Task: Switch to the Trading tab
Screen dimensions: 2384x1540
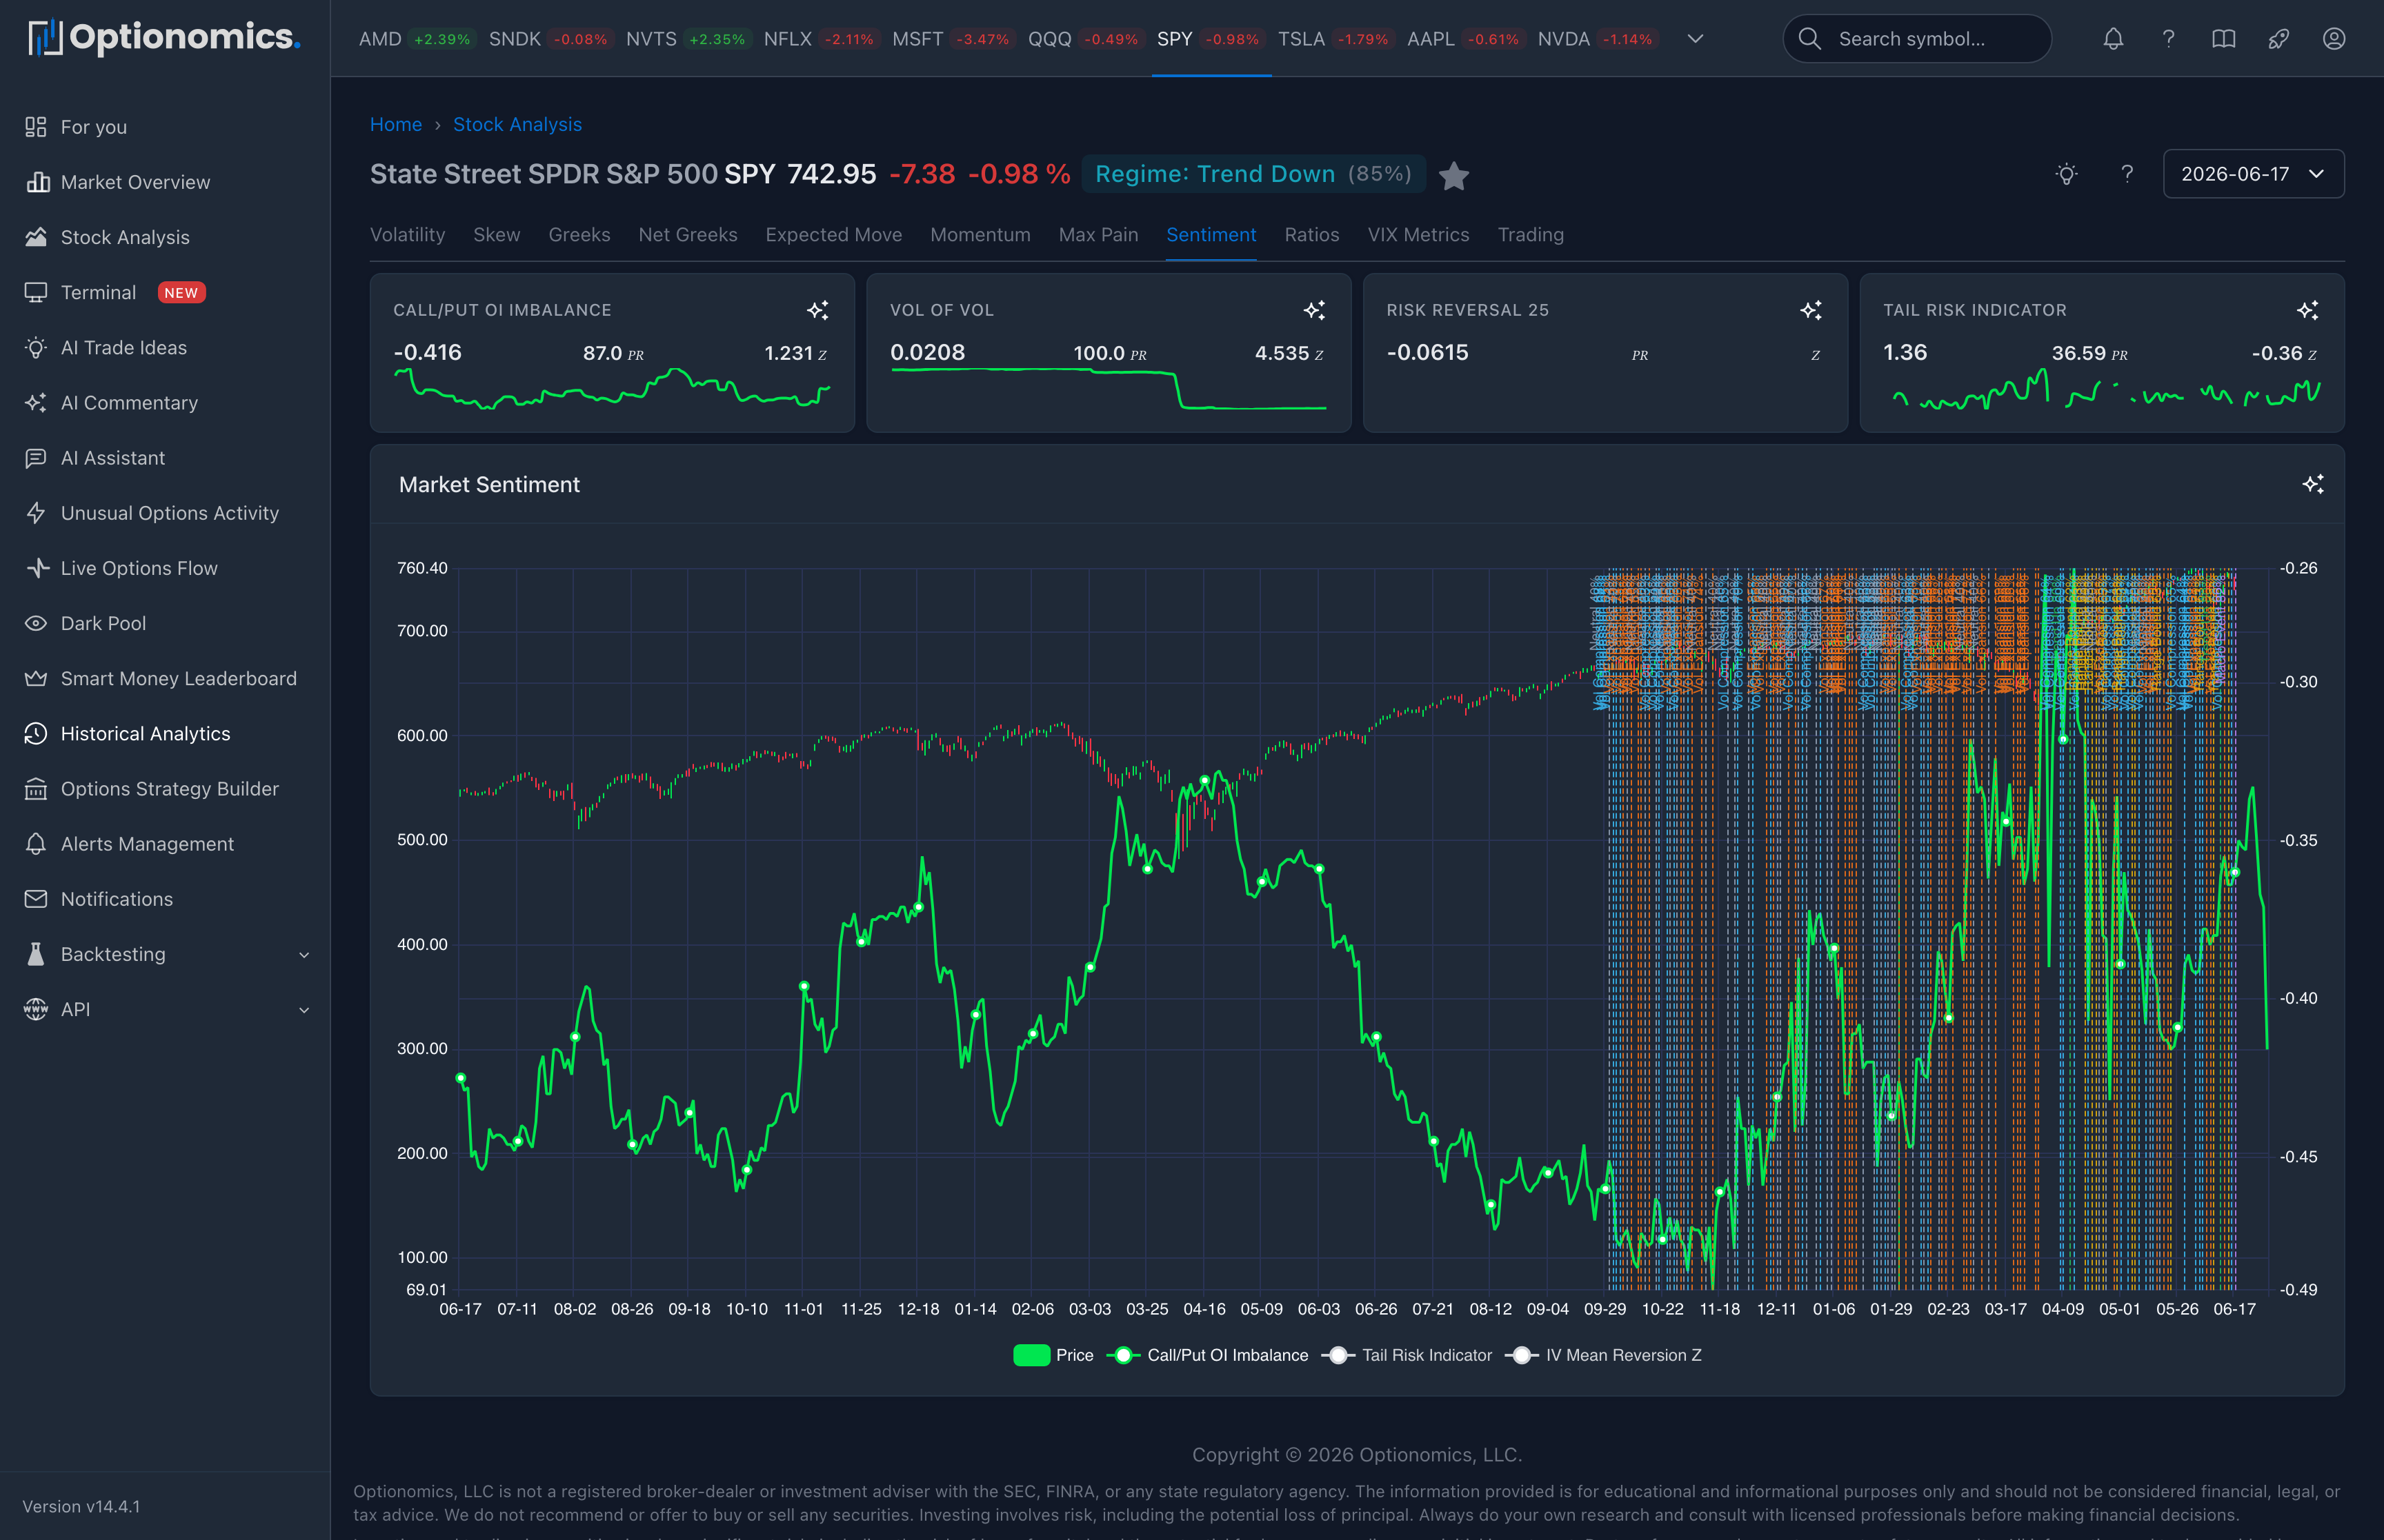Action: point(1529,234)
